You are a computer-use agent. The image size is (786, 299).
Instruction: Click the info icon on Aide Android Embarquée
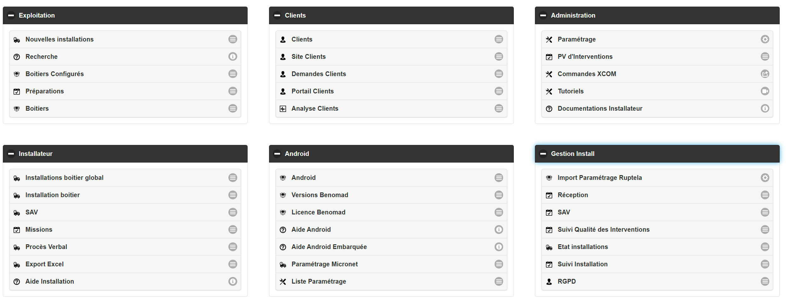[498, 247]
